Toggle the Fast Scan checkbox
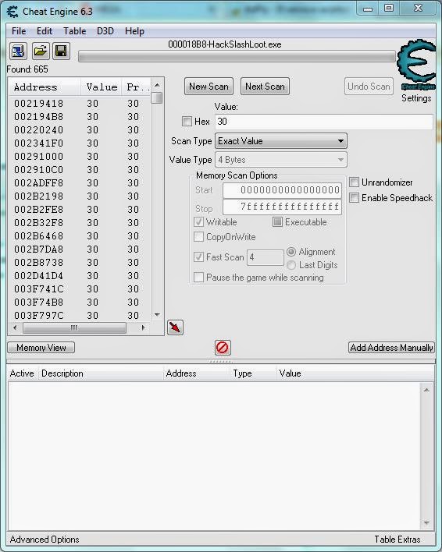The width and height of the screenshot is (442, 552). pyautogui.click(x=199, y=257)
